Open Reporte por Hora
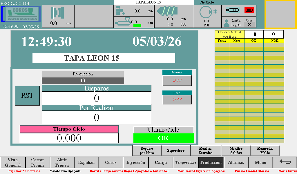Image resolution: width=297 pixels, height=174 pixels. click(x=146, y=151)
